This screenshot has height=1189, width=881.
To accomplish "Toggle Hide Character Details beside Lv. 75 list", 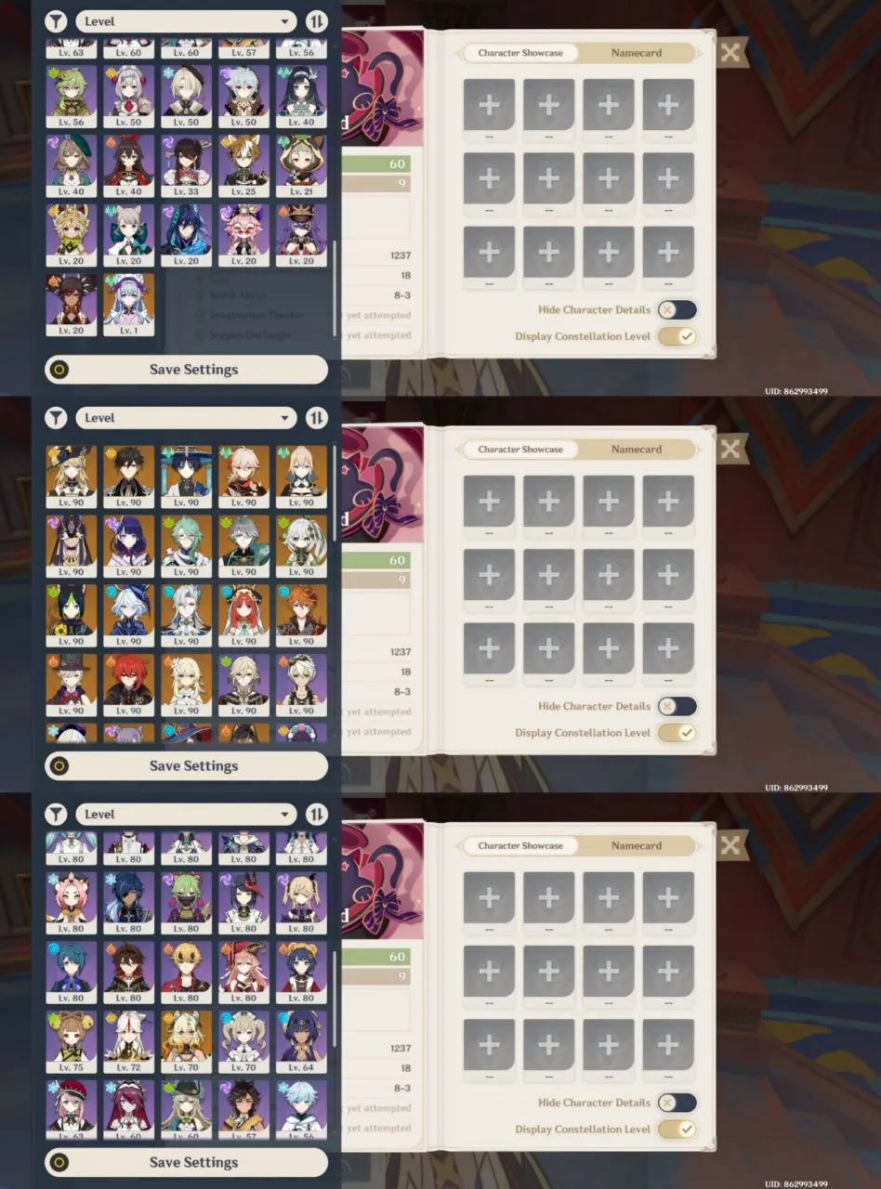I will (x=677, y=1103).
